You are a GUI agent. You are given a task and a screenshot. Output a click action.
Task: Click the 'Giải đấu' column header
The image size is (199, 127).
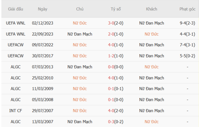point(16,9)
